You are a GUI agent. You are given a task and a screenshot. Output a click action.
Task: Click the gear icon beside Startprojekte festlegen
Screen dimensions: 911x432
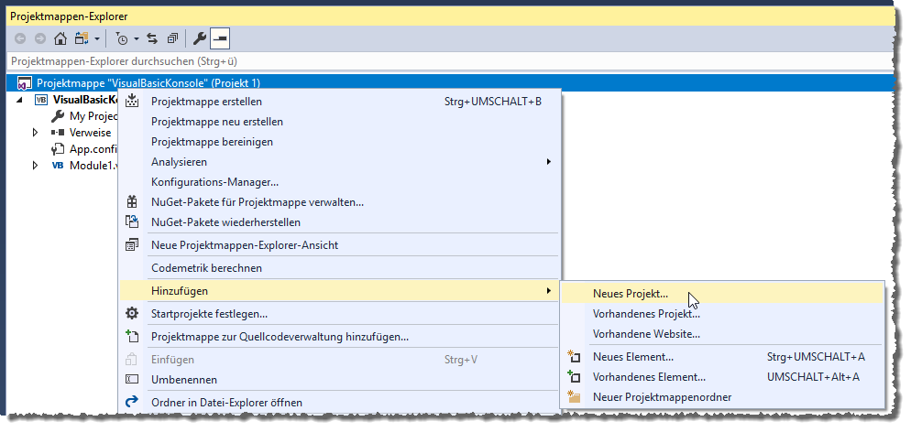pyautogui.click(x=133, y=314)
